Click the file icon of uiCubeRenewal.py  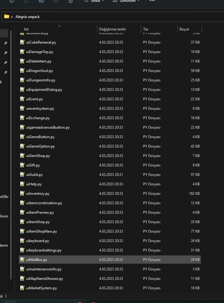[x=23, y=42]
